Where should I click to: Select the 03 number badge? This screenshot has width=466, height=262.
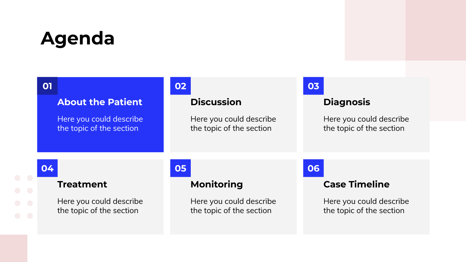[313, 86]
